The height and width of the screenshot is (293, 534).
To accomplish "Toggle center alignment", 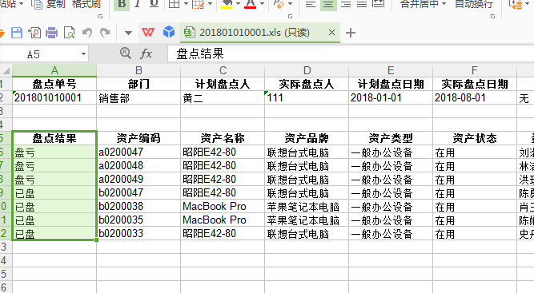I will coord(328,4).
